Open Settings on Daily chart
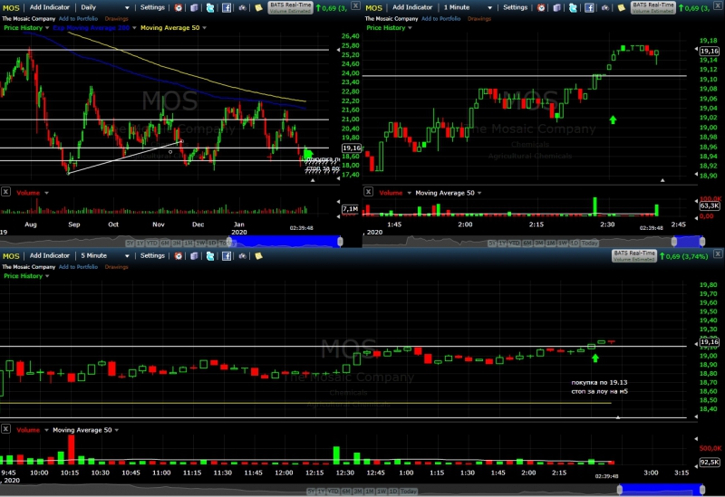The image size is (725, 497). click(x=152, y=7)
